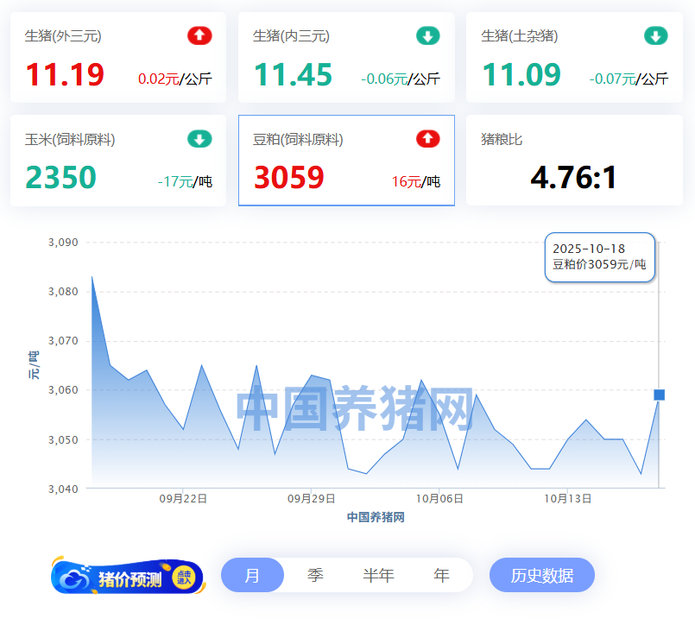Click green down arrow on 生猪(内三元) card
This screenshot has width=695, height=625.
tap(427, 36)
